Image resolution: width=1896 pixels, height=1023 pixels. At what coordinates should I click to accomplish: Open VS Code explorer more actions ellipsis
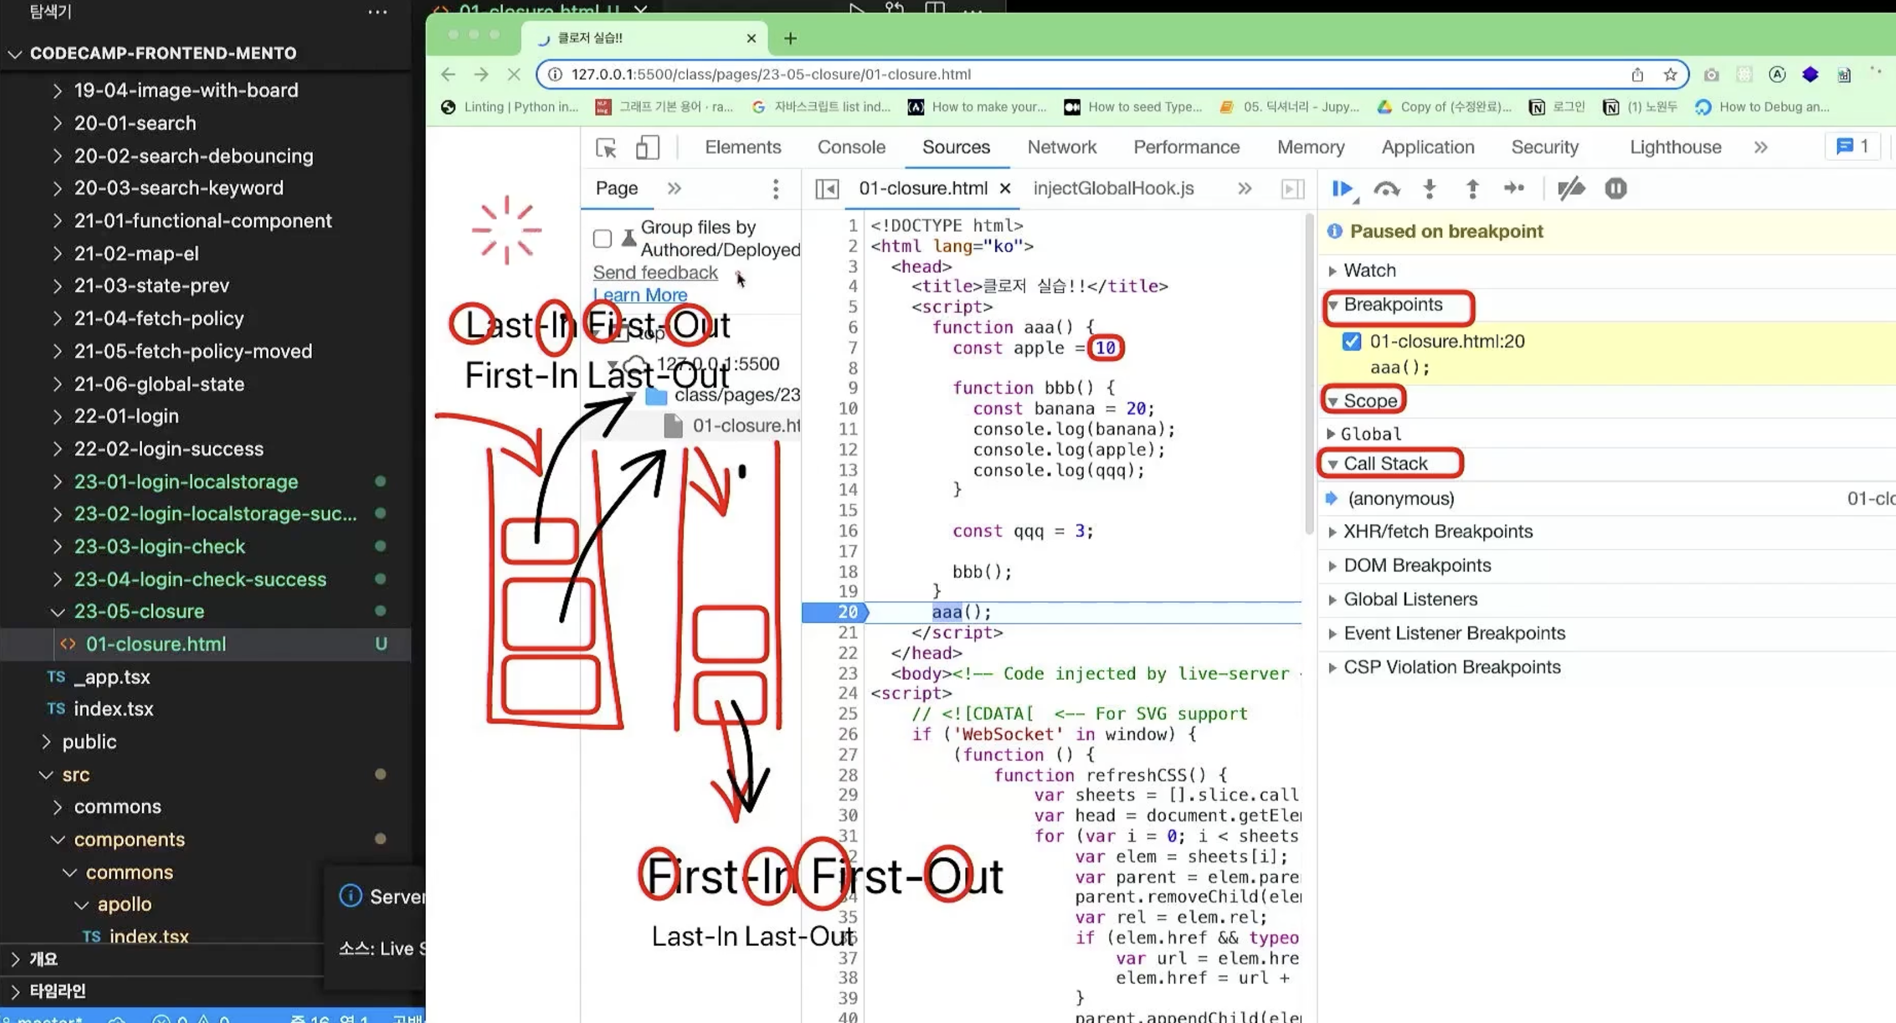tap(377, 12)
